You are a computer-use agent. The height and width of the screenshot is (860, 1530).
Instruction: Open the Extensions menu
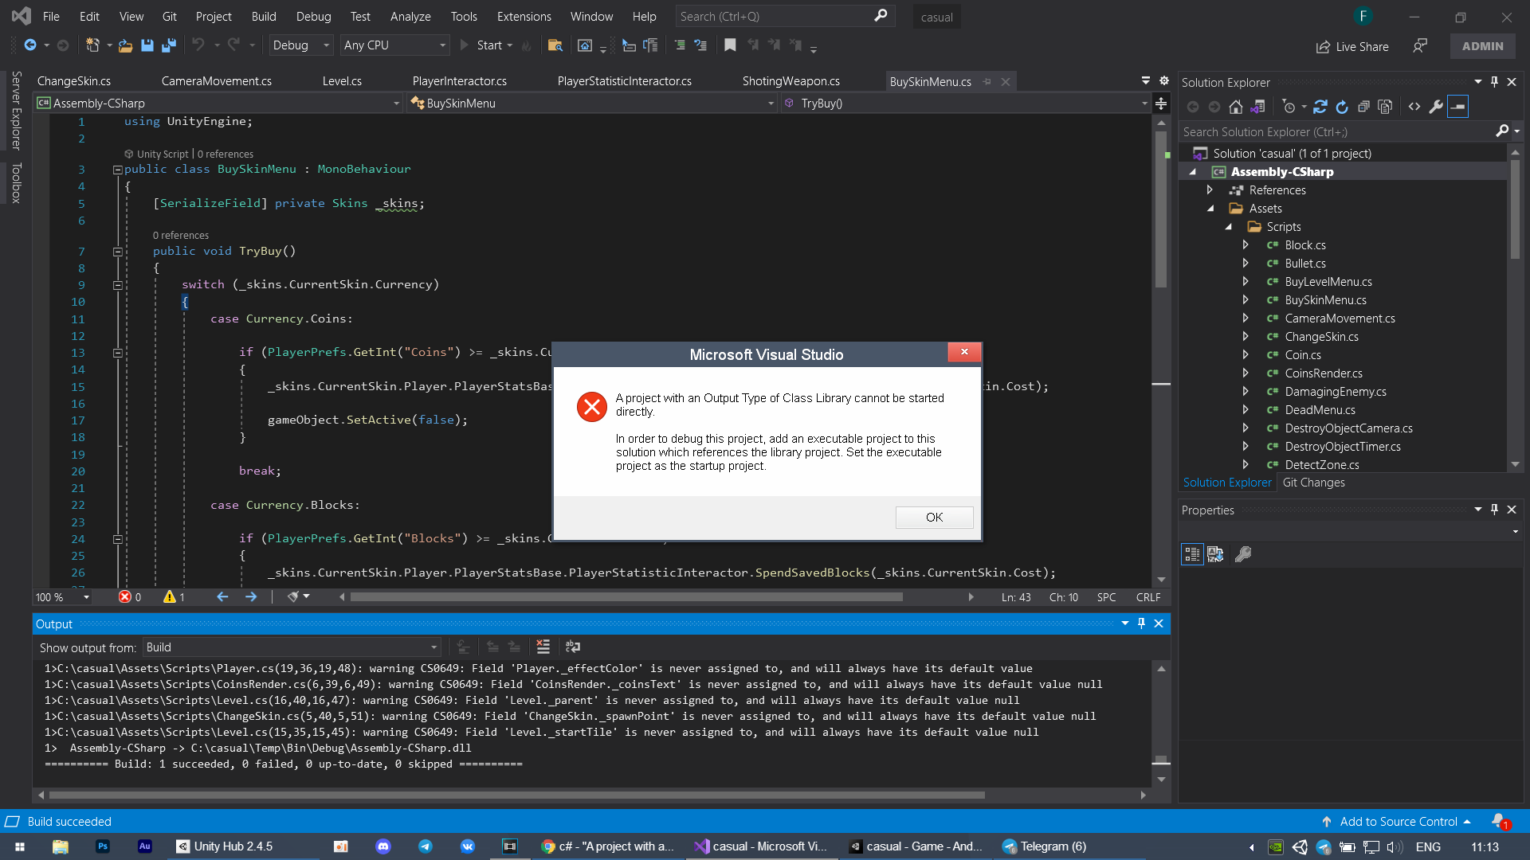(x=524, y=17)
